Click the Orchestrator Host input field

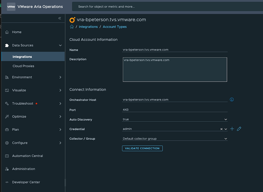pyautogui.click(x=175, y=99)
